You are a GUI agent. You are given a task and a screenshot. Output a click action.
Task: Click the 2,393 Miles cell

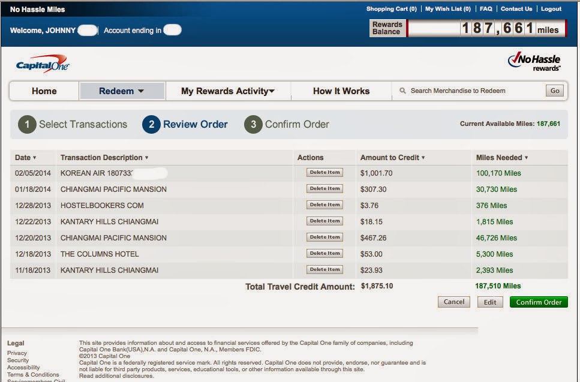click(494, 270)
